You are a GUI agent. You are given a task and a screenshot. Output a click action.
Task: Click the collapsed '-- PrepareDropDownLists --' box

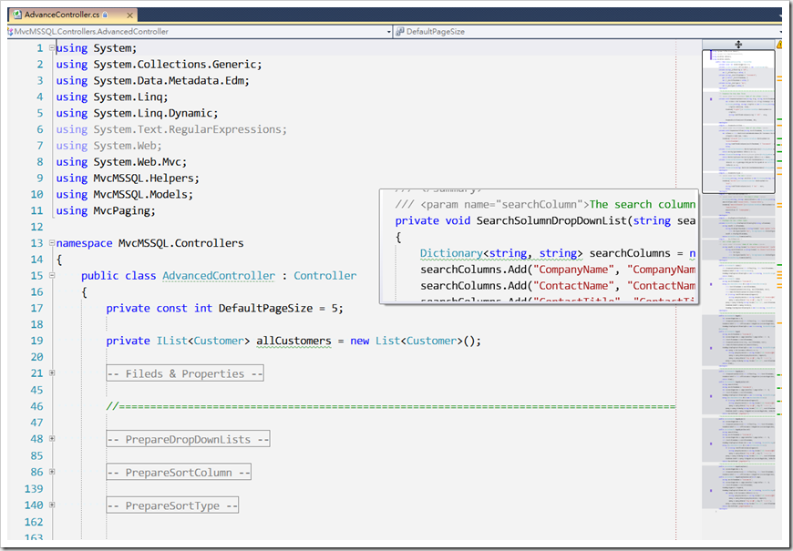[188, 439]
